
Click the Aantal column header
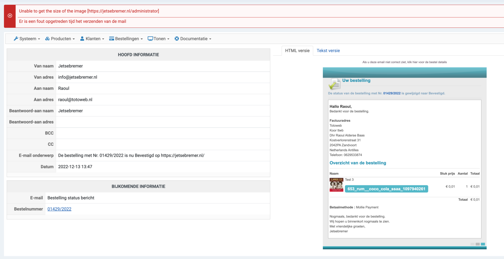tap(463, 173)
